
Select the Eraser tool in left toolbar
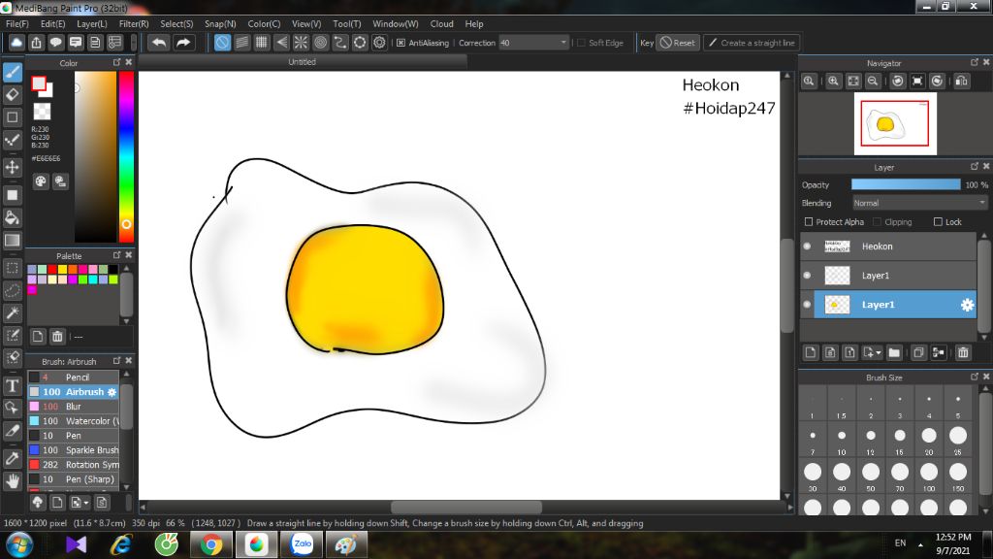13,94
